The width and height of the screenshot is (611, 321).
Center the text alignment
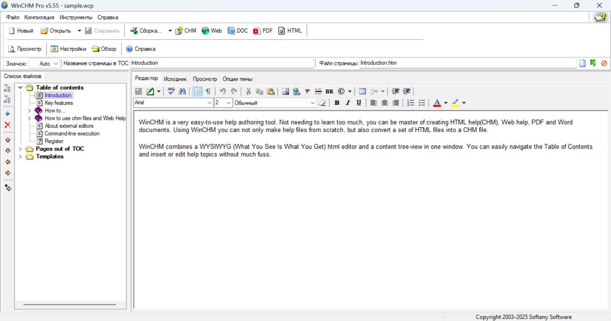coord(385,103)
